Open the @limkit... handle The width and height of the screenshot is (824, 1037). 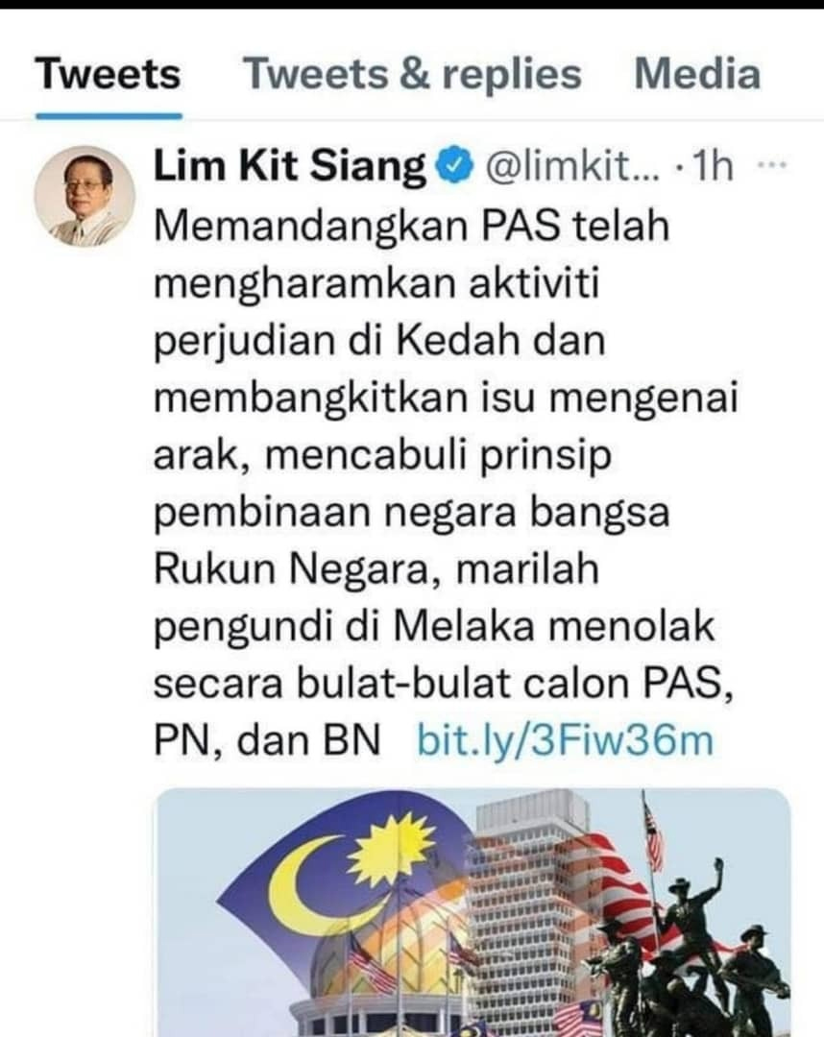pyautogui.click(x=572, y=166)
